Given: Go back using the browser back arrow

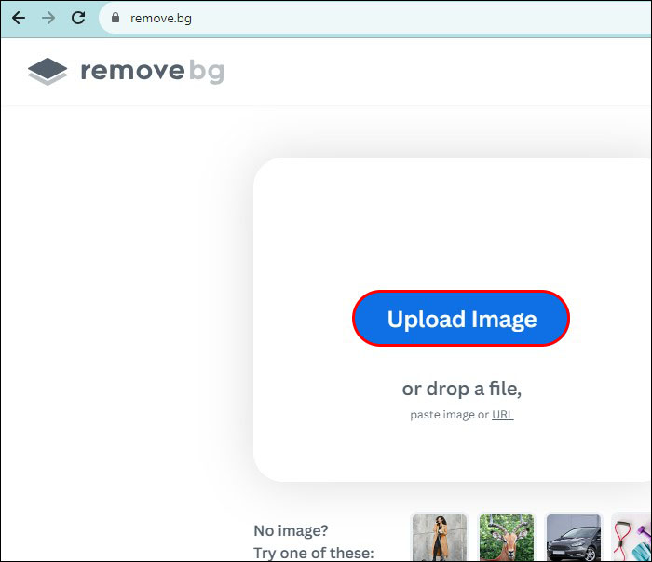Looking at the screenshot, I should click(19, 18).
